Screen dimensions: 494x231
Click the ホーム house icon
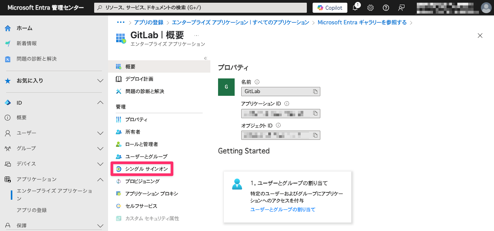(8, 28)
